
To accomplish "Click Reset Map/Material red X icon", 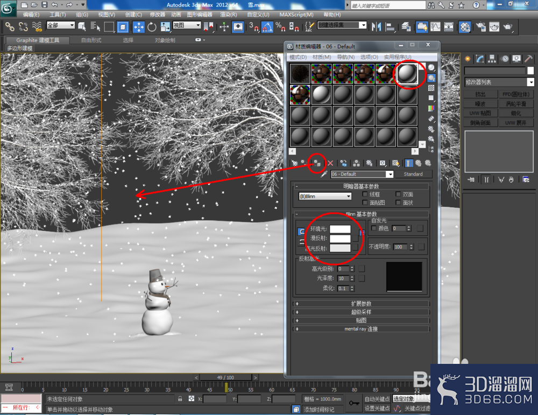I will 330,163.
